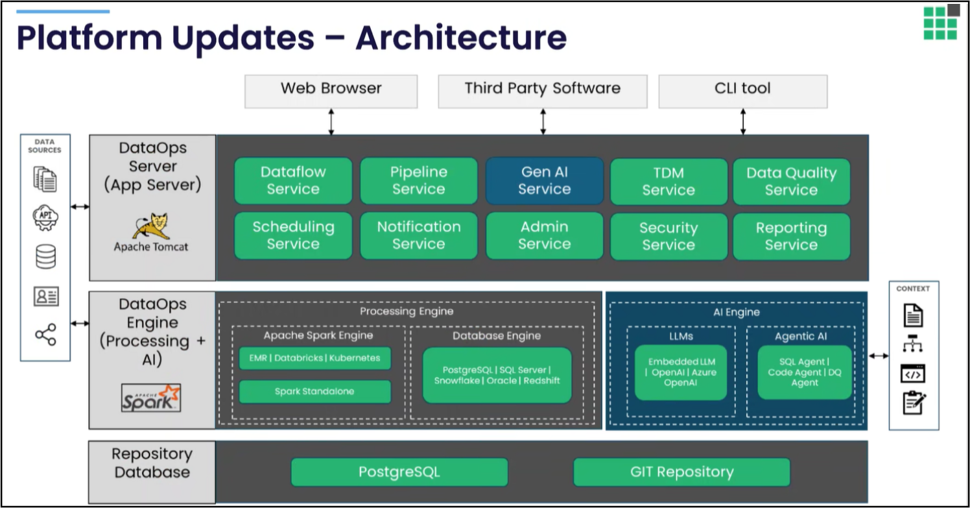Click the Dataflow Service box

click(x=293, y=181)
